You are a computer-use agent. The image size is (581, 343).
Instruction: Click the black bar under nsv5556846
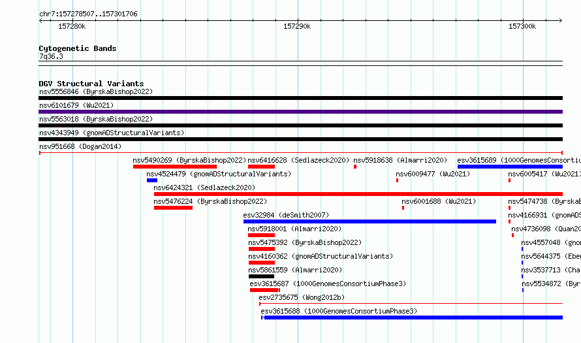point(300,98)
